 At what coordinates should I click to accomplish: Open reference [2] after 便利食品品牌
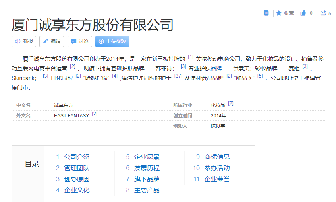tap(229, 76)
